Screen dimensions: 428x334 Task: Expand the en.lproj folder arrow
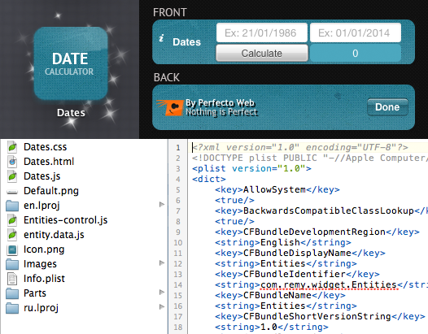(x=162, y=205)
